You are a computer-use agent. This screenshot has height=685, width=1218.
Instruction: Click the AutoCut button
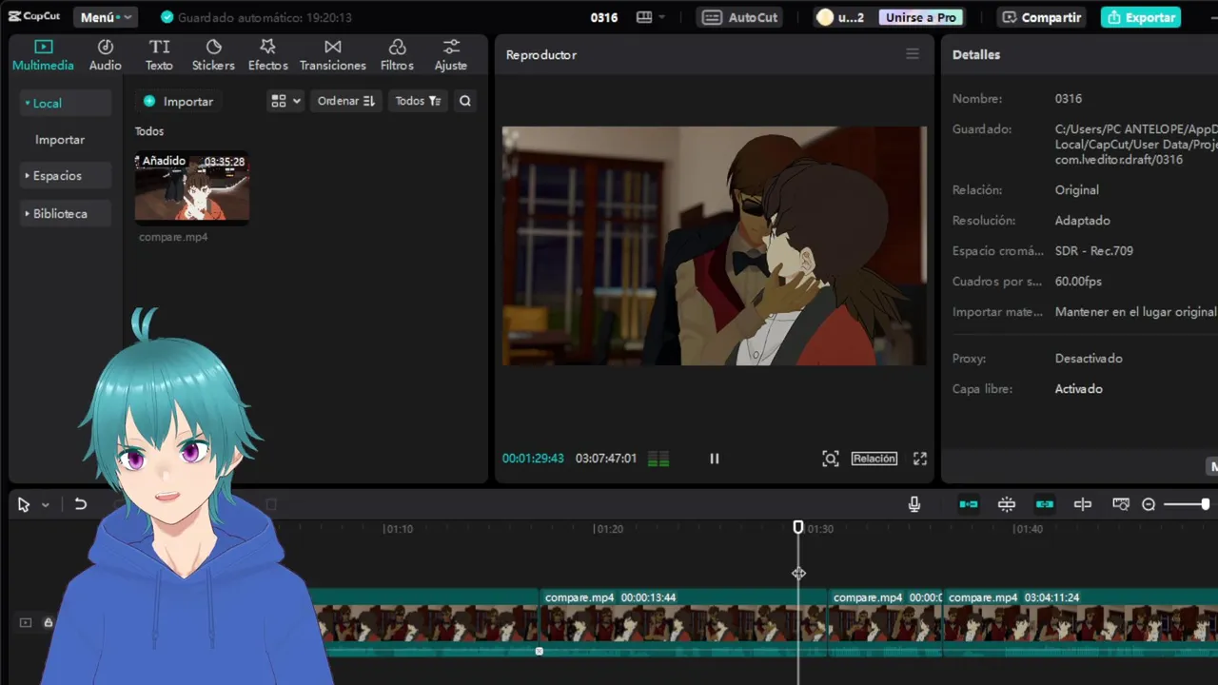coord(741,17)
